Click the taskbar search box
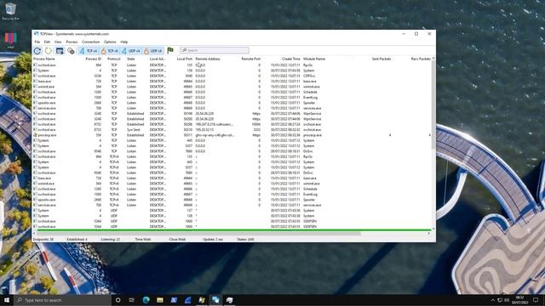Screen dimensions: 545x306 [62, 300]
